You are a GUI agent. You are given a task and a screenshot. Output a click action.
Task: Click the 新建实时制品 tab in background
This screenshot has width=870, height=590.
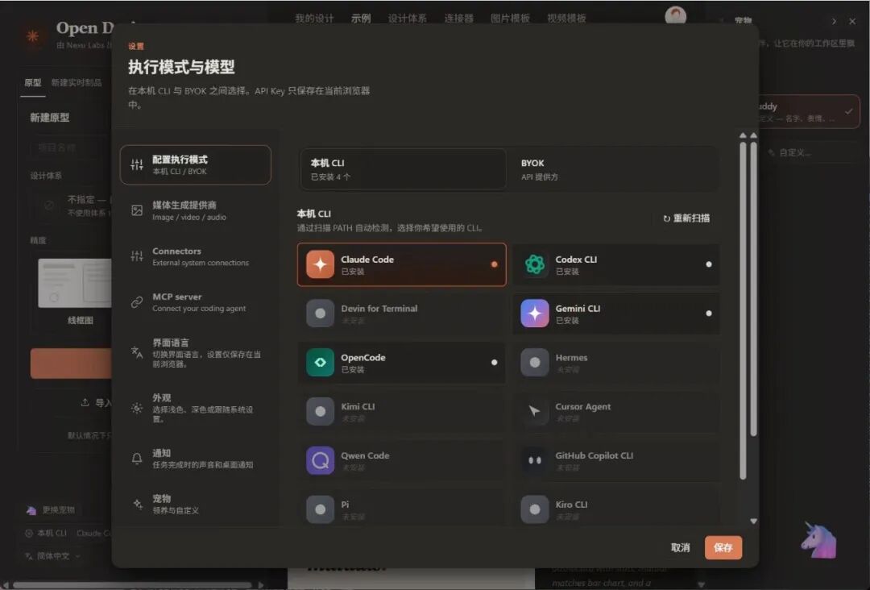point(77,83)
